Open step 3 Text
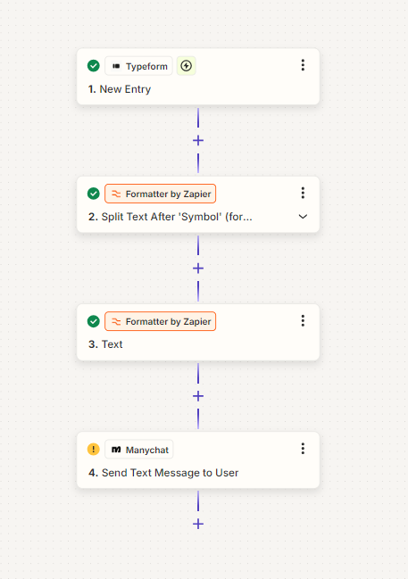408x579 pixels. coord(105,344)
